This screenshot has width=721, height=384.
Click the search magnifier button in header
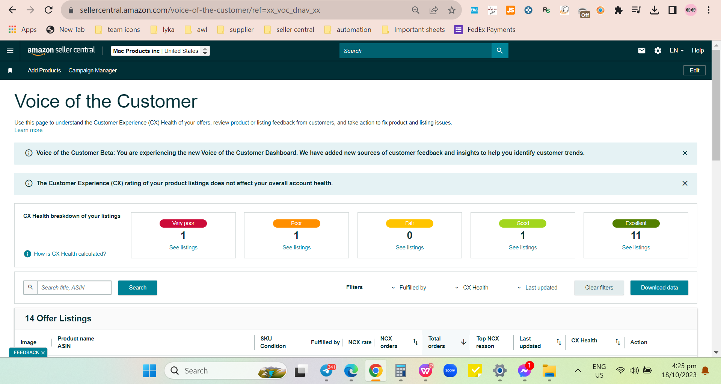pyautogui.click(x=499, y=51)
